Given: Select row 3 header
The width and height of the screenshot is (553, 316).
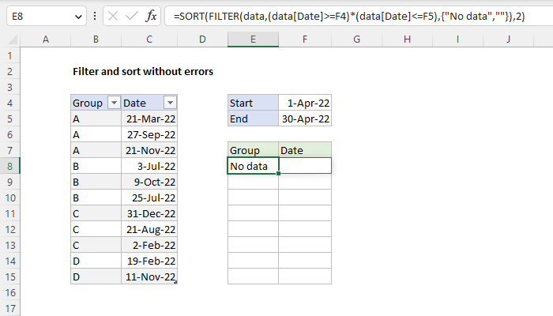Looking at the screenshot, I should pyautogui.click(x=9, y=87).
